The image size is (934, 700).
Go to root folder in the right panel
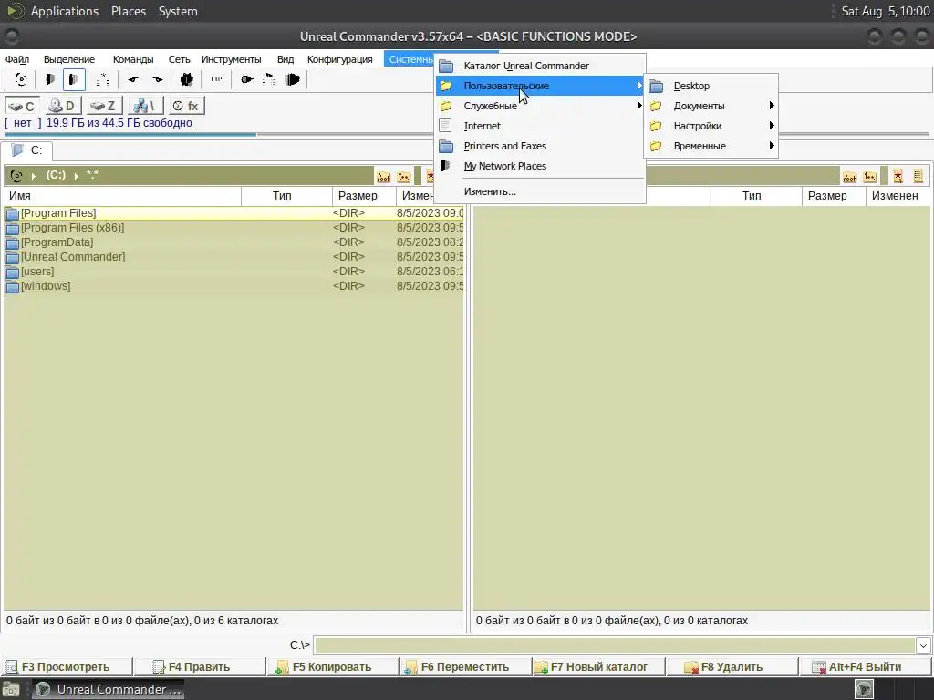[850, 177]
